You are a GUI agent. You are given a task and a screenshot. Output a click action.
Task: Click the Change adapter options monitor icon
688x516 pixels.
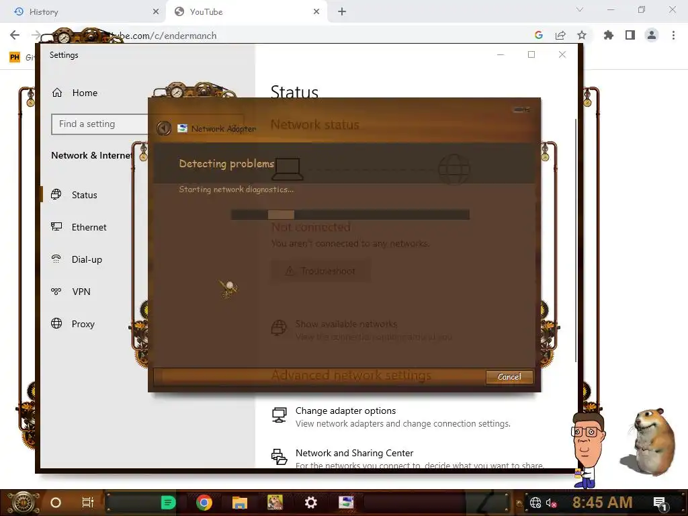tap(279, 415)
